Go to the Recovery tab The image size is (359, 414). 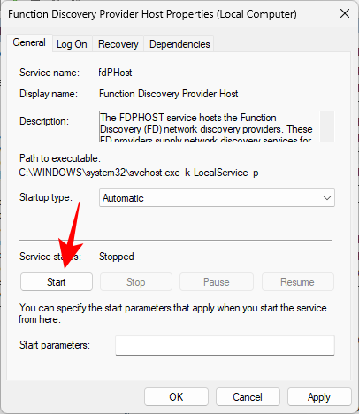118,44
